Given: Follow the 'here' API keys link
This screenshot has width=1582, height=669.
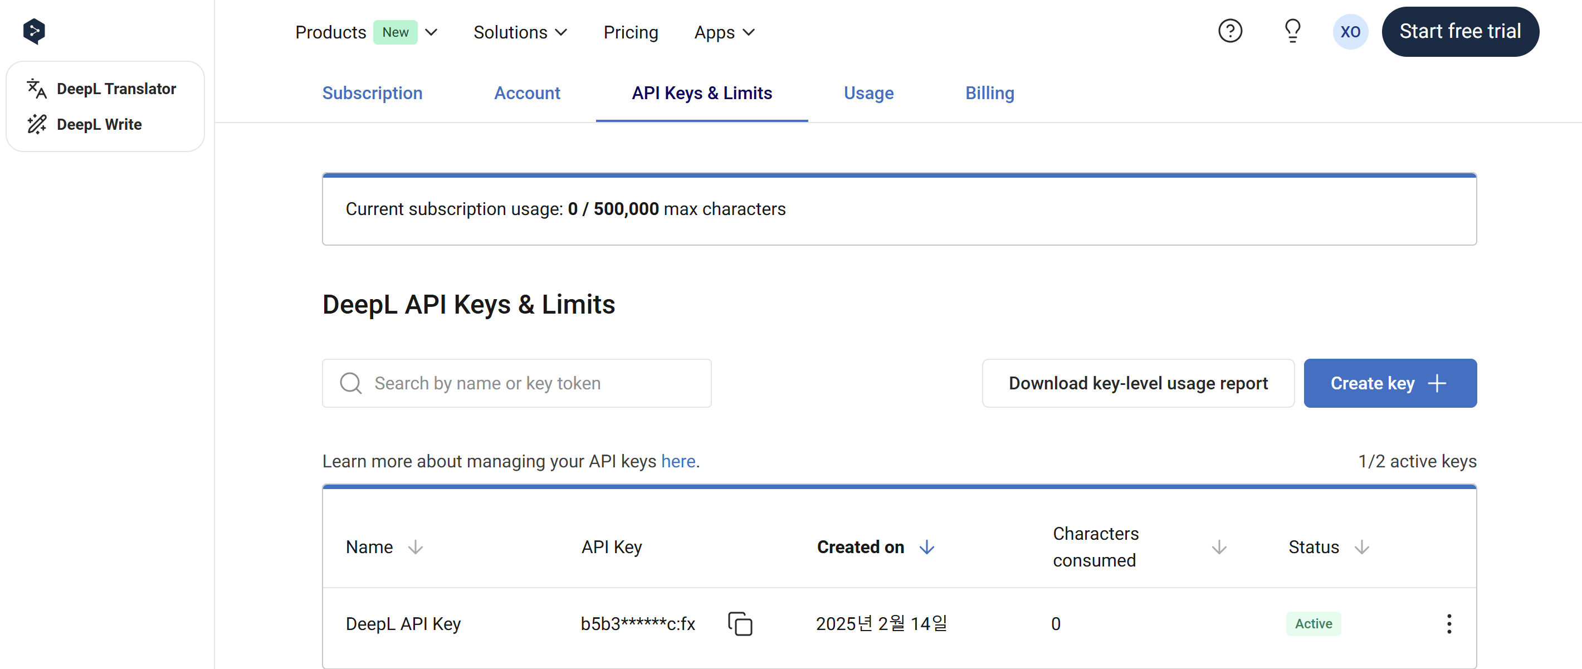Looking at the screenshot, I should (x=677, y=461).
